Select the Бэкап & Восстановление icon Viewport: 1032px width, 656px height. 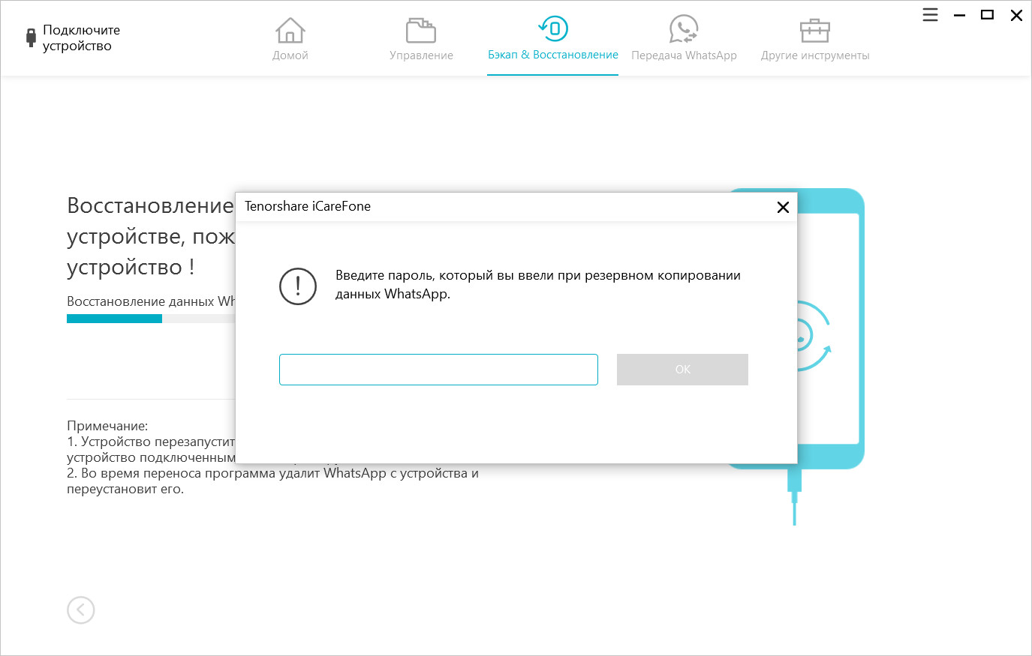click(x=553, y=29)
